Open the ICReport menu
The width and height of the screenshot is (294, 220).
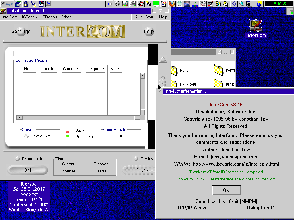[x=49, y=17]
